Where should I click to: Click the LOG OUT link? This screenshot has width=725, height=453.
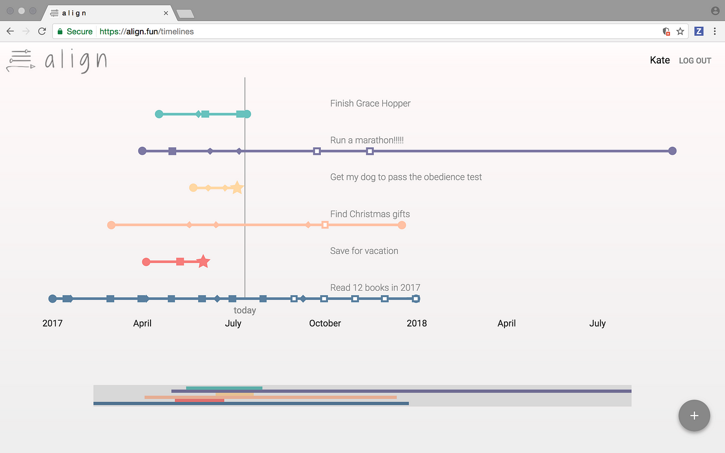[x=695, y=60]
